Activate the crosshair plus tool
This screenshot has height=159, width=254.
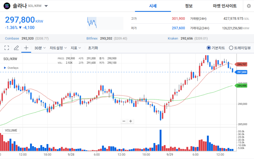26,48
